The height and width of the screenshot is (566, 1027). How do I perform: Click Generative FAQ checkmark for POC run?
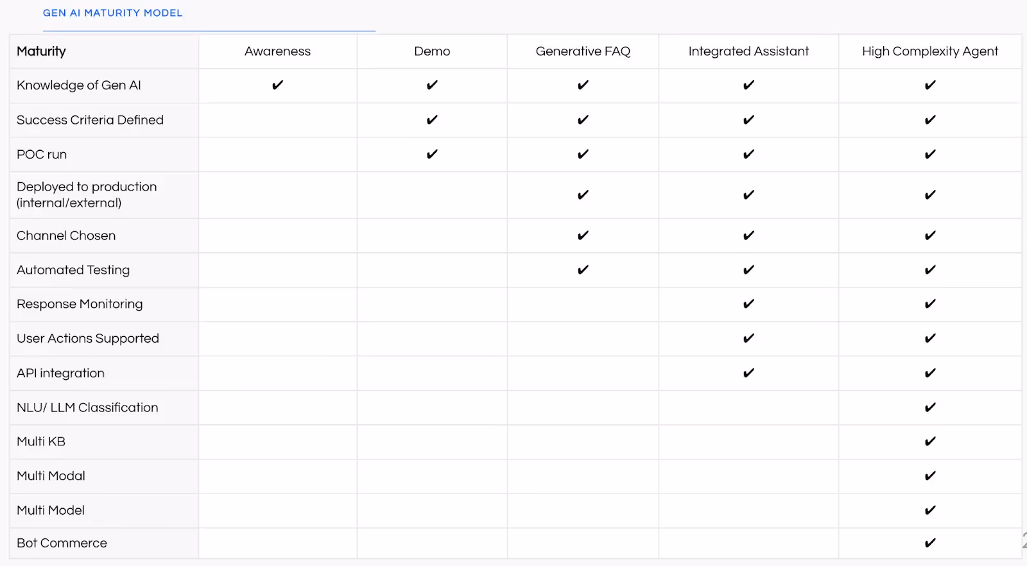pos(583,154)
